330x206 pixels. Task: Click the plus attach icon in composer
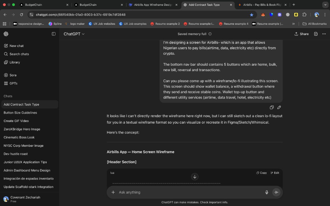pos(113,192)
